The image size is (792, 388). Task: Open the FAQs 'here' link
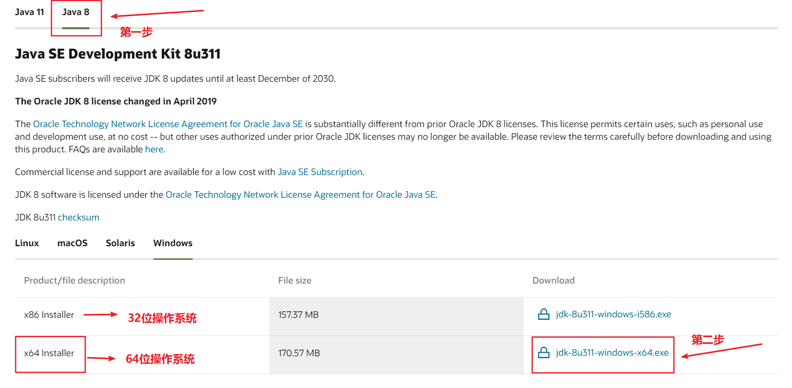pyautogui.click(x=154, y=149)
